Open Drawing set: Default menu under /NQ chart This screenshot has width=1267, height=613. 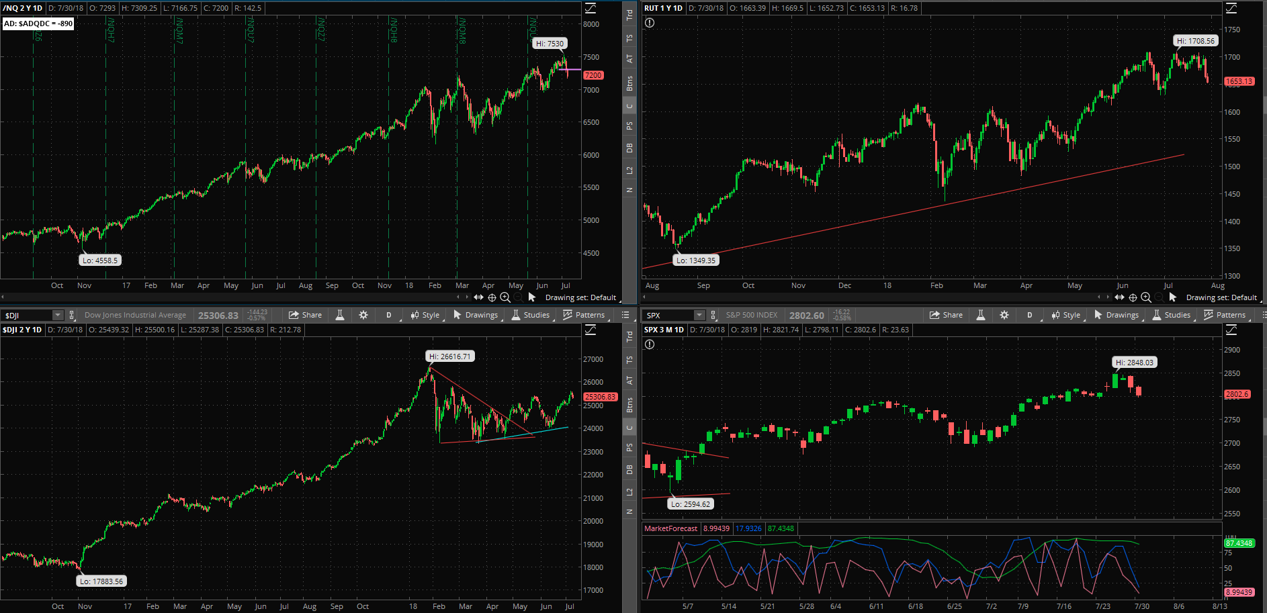click(x=580, y=297)
